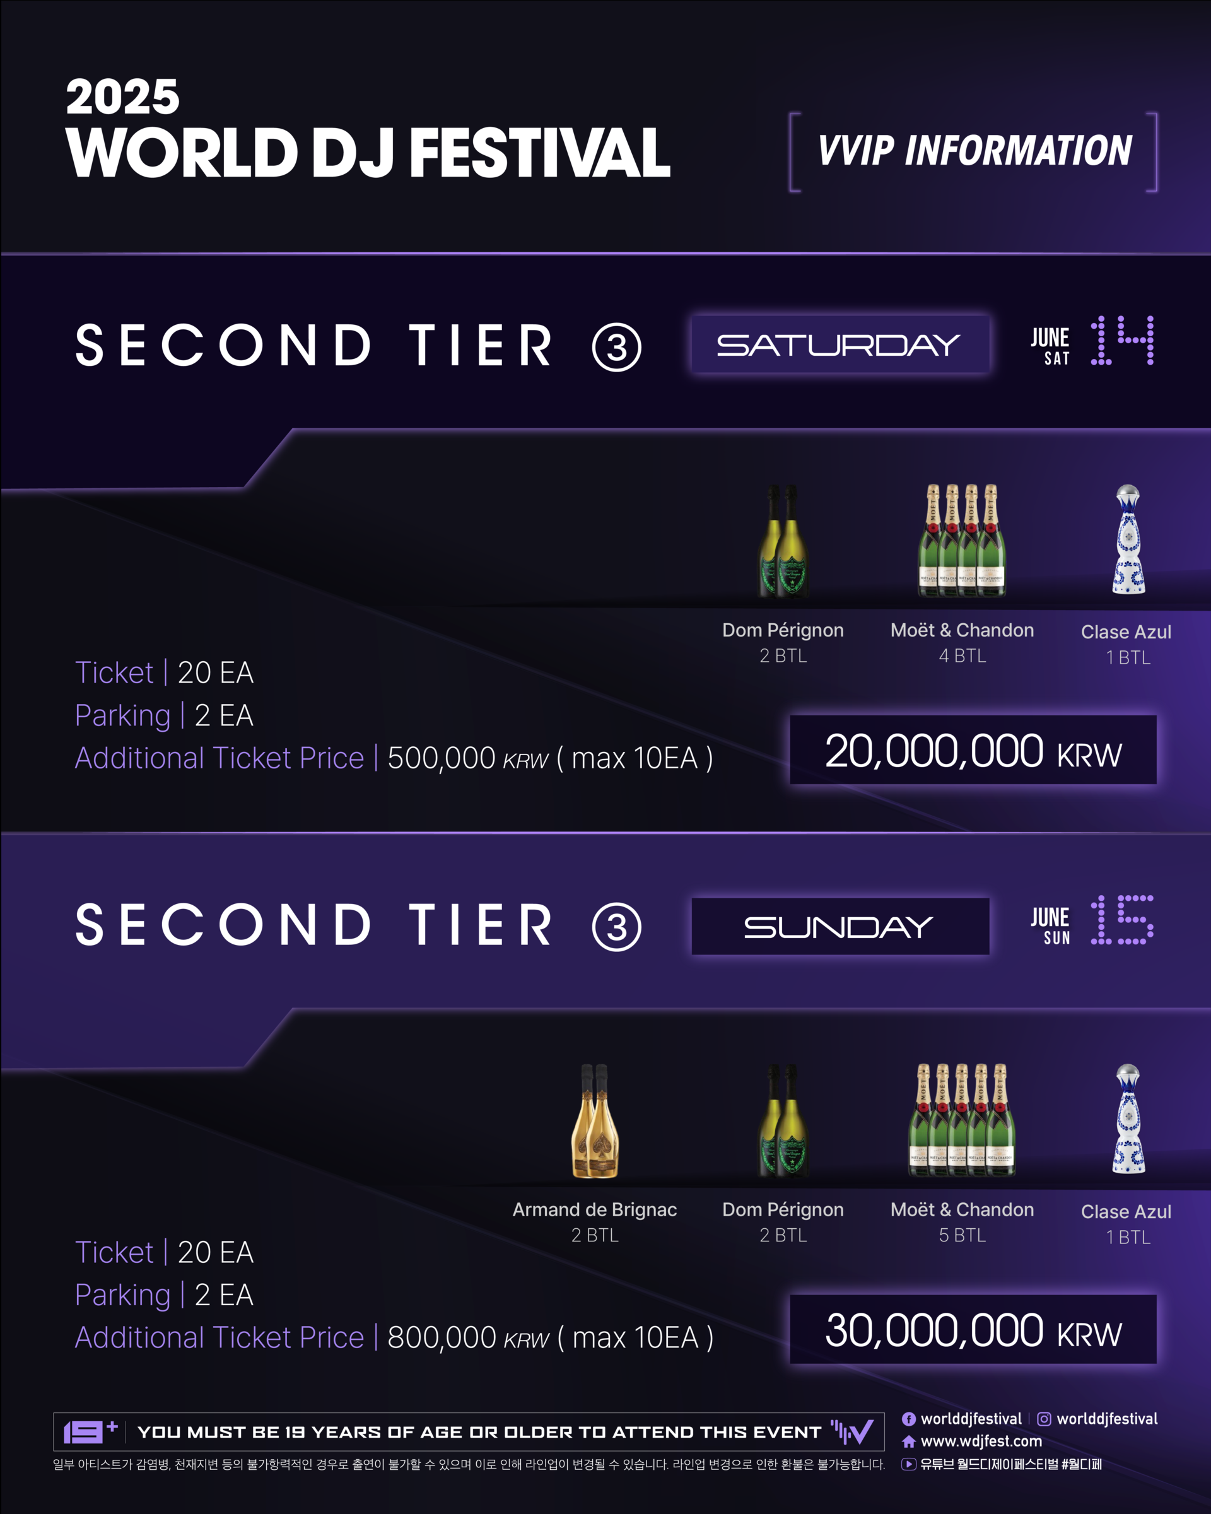Click the YouTube play icon in footer

tap(908, 1464)
